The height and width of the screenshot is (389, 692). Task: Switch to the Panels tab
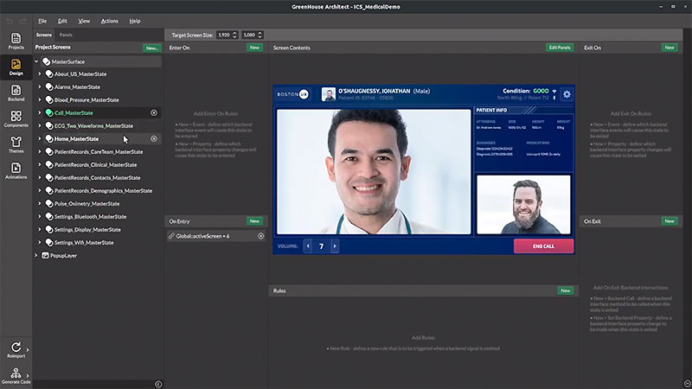coord(66,34)
